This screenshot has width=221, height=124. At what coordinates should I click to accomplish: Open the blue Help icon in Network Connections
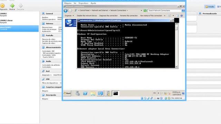tap(182, 15)
